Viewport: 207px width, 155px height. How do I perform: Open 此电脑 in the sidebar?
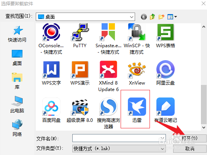tap(17, 104)
